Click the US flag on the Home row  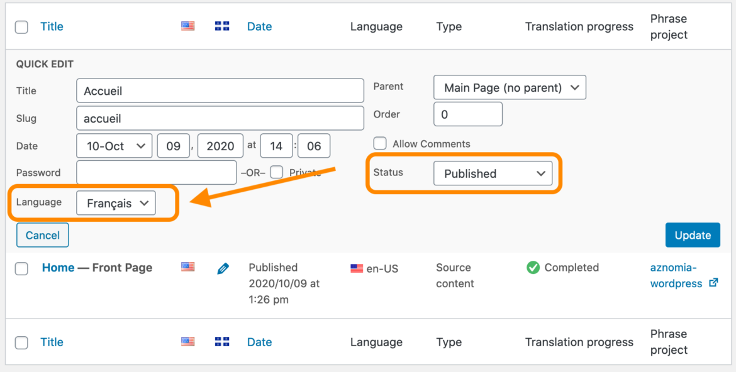click(x=187, y=267)
